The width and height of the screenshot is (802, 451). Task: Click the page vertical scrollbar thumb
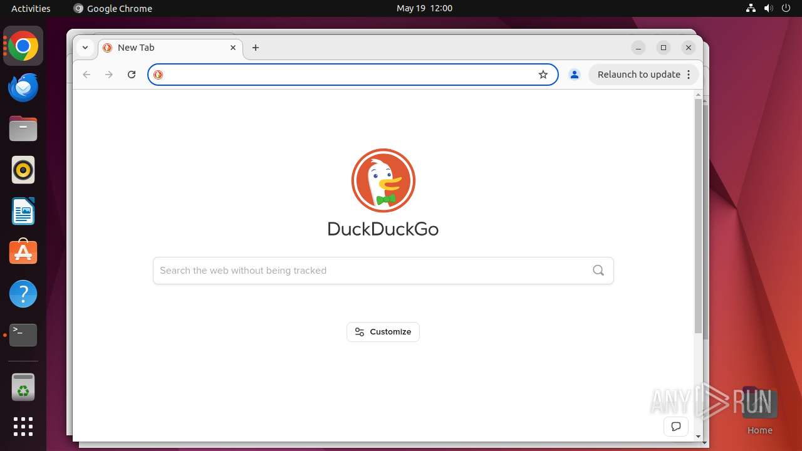coord(699,216)
